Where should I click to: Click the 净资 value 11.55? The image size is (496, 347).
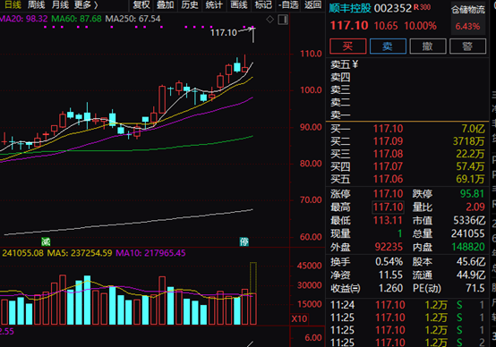point(391,275)
